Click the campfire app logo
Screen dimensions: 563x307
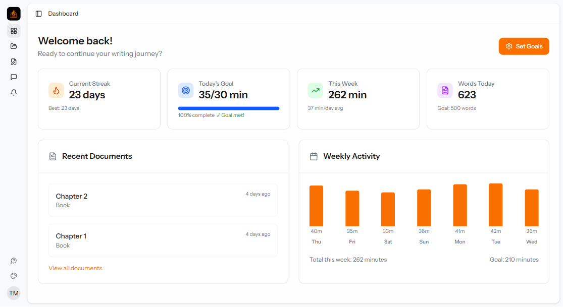pyautogui.click(x=14, y=14)
